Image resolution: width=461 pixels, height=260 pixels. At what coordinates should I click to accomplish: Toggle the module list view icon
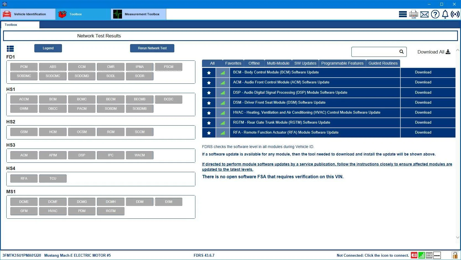click(10, 49)
